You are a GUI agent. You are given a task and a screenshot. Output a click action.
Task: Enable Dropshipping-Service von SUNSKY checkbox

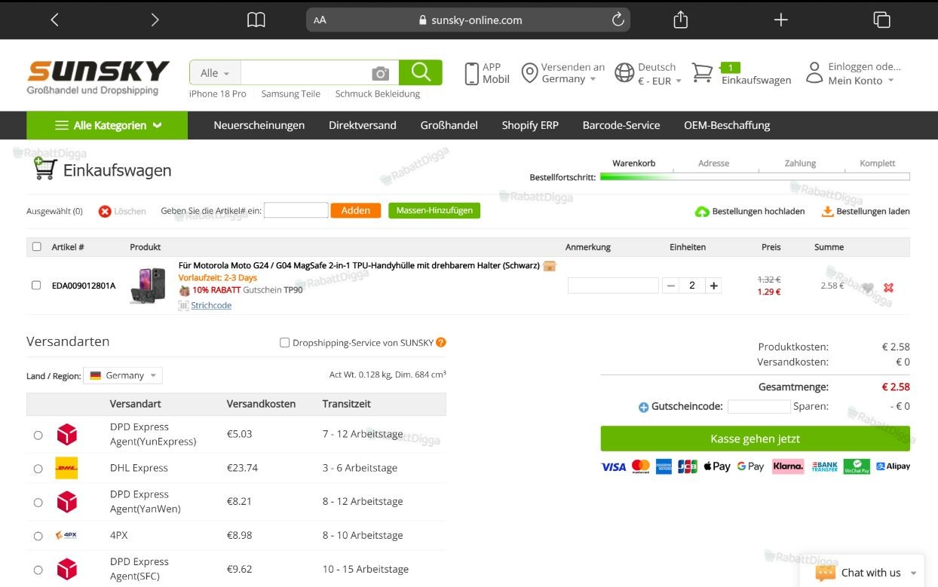click(x=285, y=342)
